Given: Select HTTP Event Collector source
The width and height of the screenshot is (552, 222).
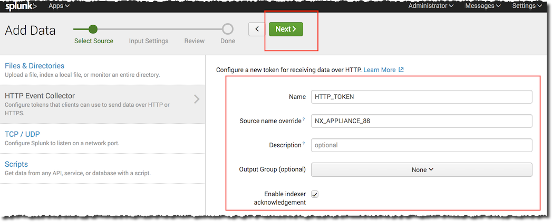Looking at the screenshot, I should point(102,104).
